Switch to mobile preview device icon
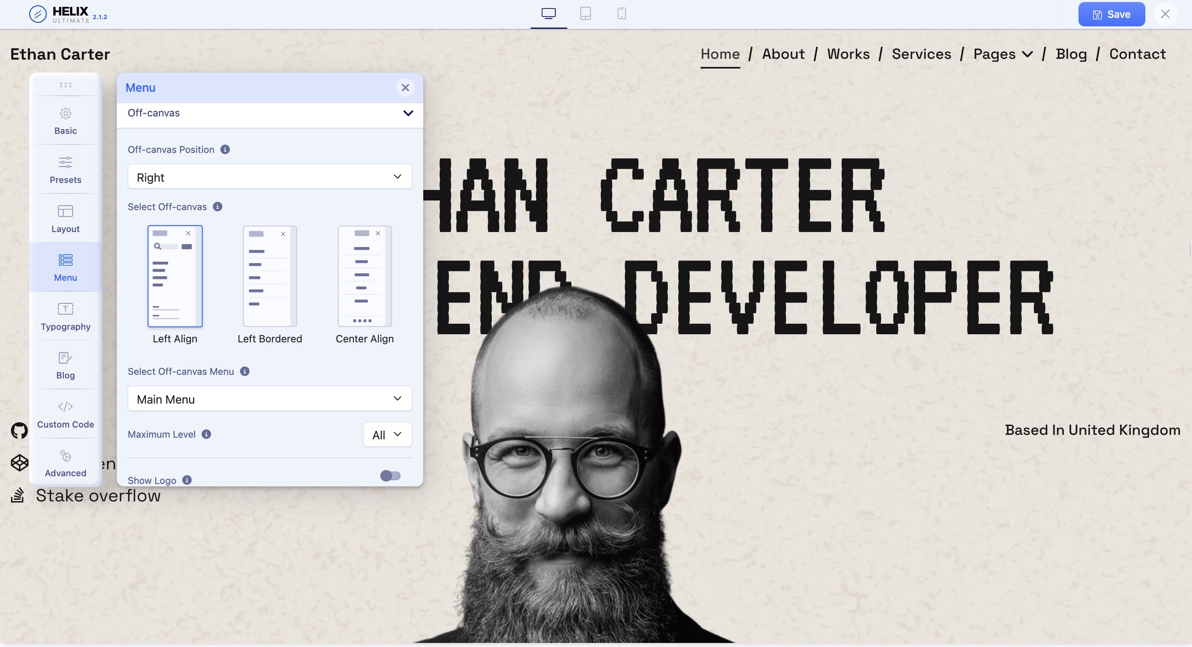1192x647 pixels. [622, 14]
